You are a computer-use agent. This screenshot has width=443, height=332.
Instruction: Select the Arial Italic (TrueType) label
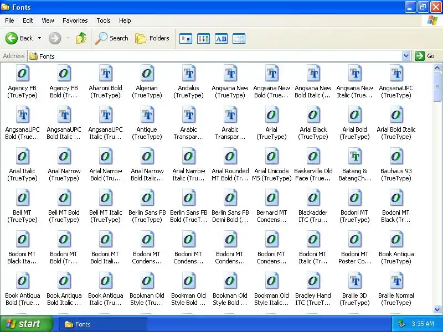click(22, 174)
